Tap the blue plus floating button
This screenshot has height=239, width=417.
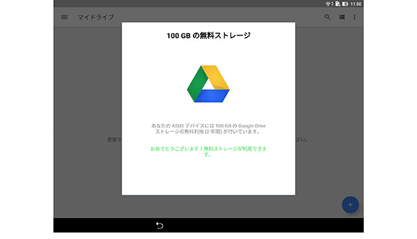pyautogui.click(x=350, y=205)
